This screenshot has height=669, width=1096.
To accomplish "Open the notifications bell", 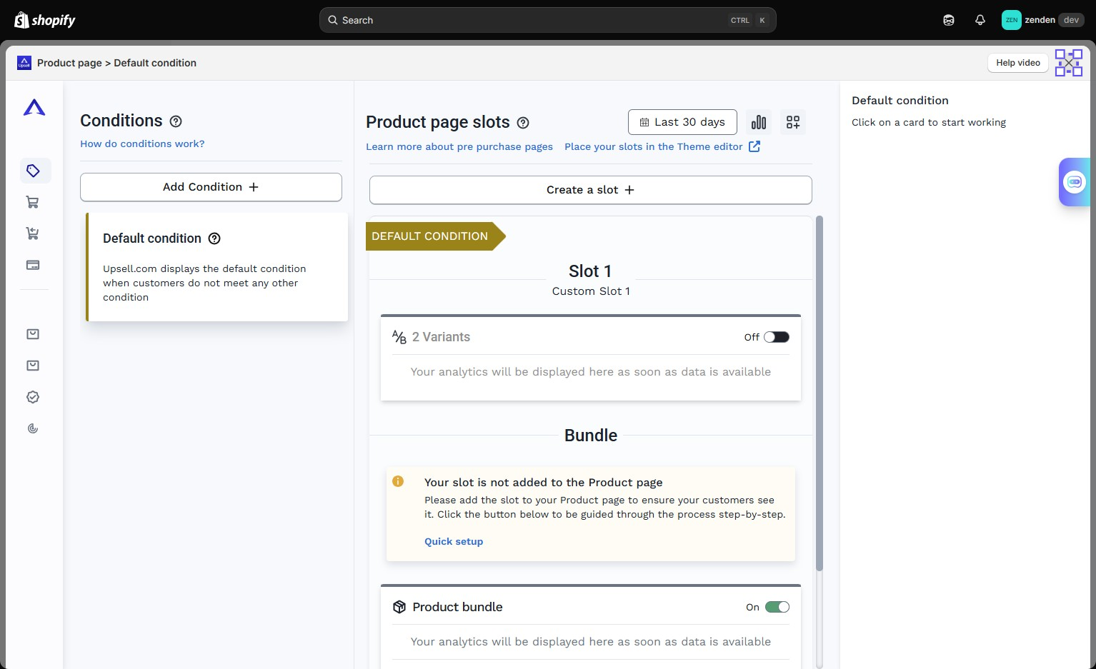I will (980, 20).
